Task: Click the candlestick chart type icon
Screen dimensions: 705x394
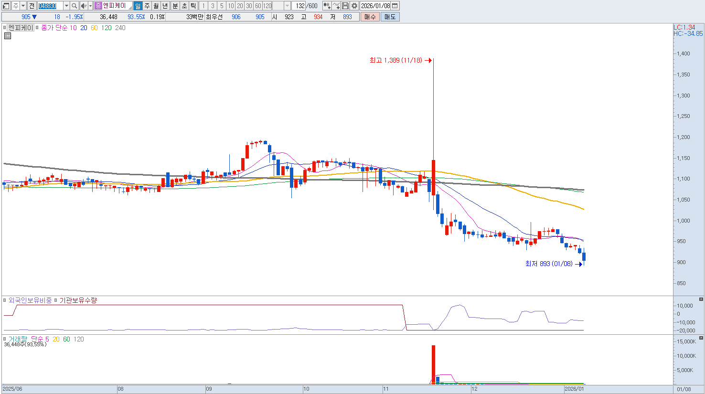Action: click(327, 6)
